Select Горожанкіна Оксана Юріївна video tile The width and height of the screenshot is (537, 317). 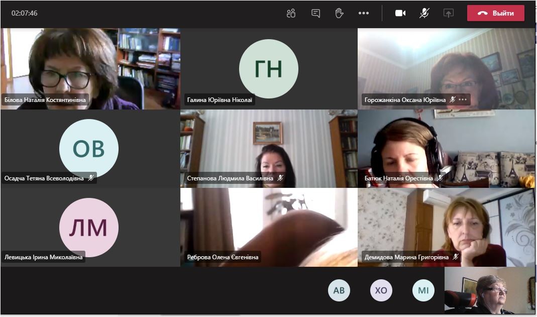pyautogui.click(x=447, y=69)
